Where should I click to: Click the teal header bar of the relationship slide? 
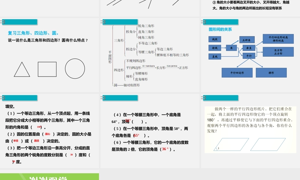tap(220, 22)
